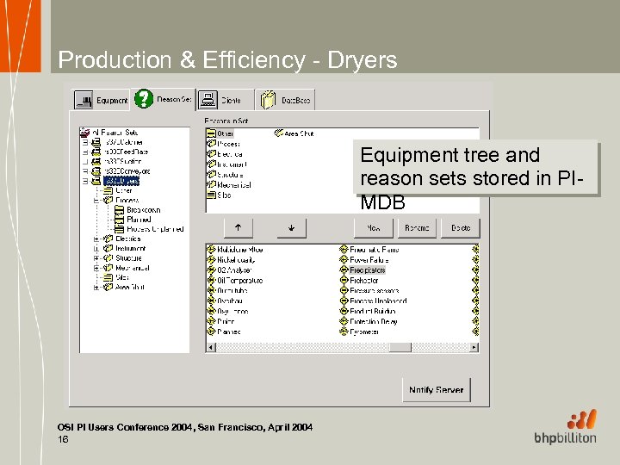
Task: Click the Power Failure reason icon
Action: click(x=344, y=260)
